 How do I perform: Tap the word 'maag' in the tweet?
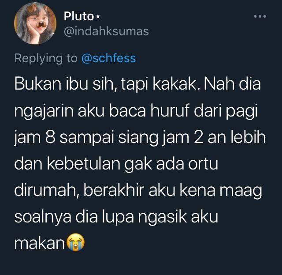pos(241,192)
